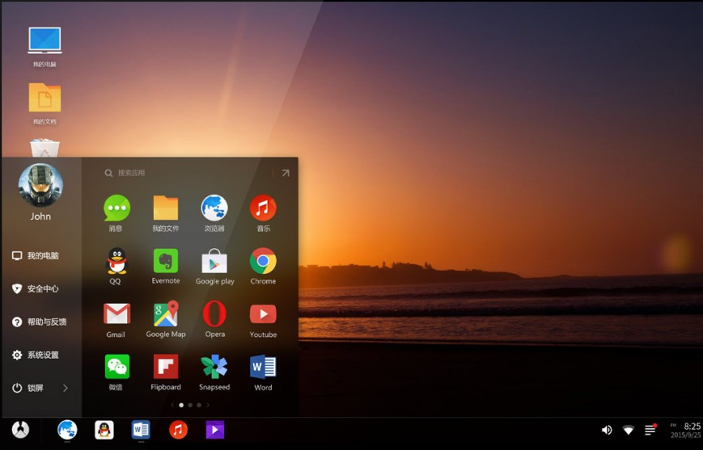This screenshot has height=450, width=703.
Task: Open Chrome from the start menu grid
Action: coord(263,262)
